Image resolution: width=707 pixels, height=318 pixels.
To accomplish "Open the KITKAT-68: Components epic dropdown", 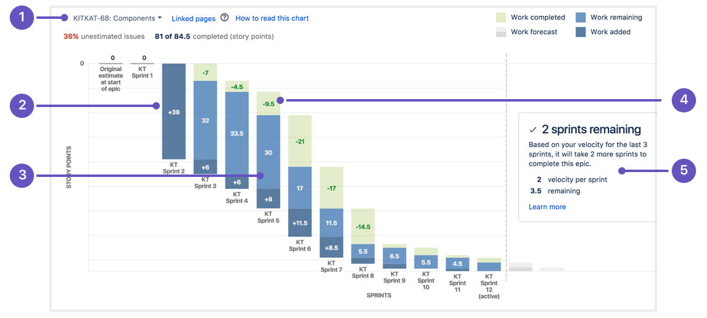I will (117, 18).
